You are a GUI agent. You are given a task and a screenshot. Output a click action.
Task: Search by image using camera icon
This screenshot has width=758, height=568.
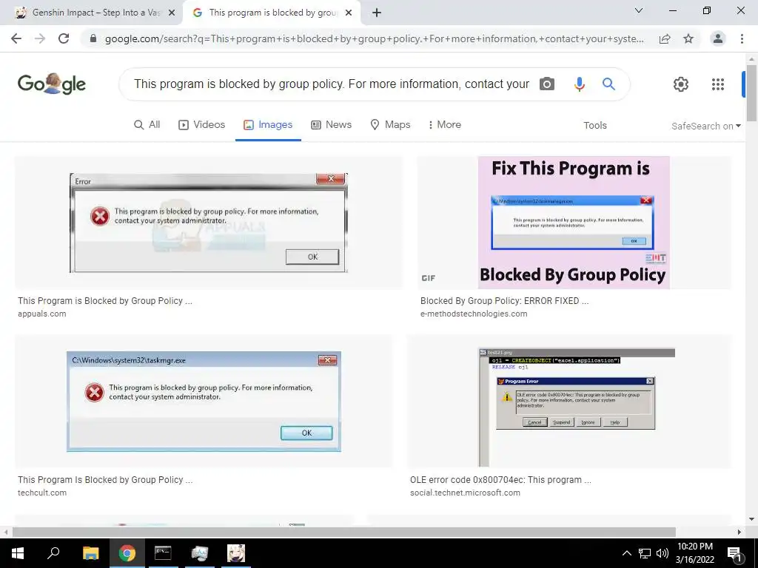pos(547,84)
